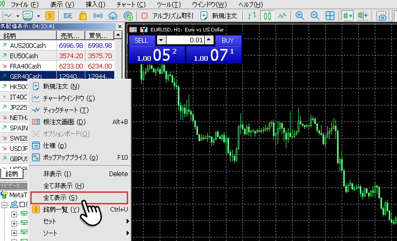The width and height of the screenshot is (397, 241).
Task: Close the Market Watch panel
Action: [120, 26]
